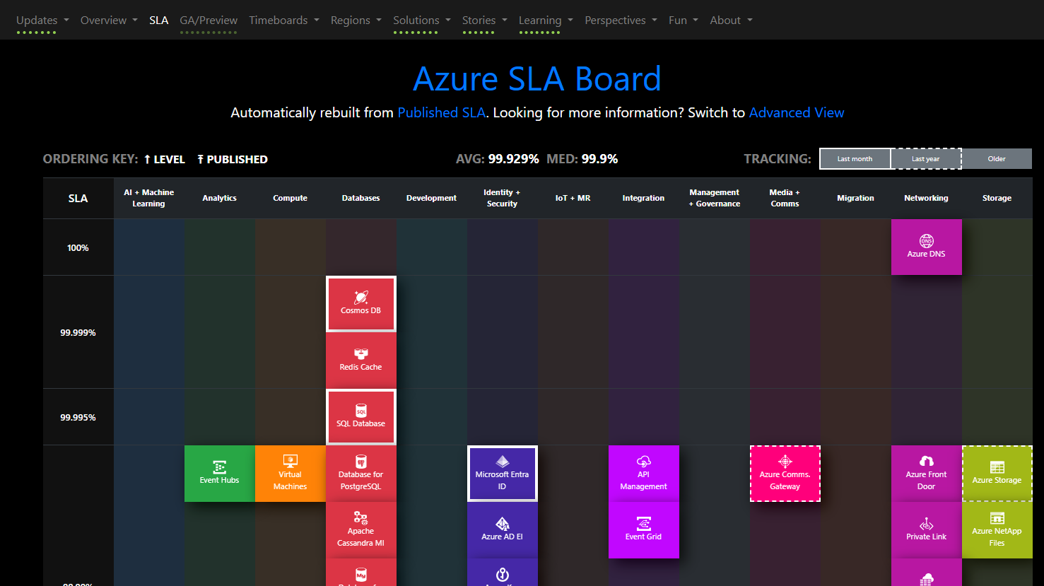This screenshot has width=1044, height=586.
Task: Expand the Stories dropdown menu
Action: pos(485,20)
